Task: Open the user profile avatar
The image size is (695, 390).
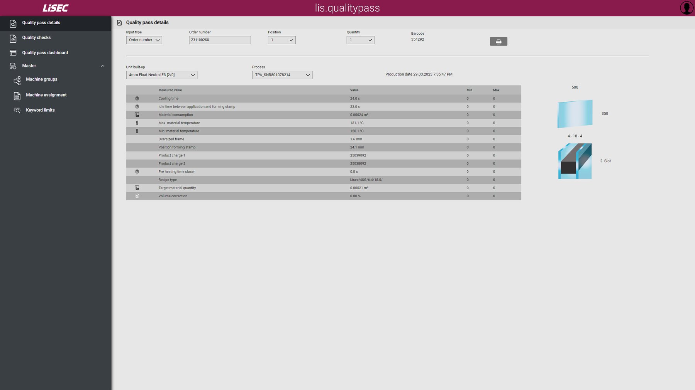Action: click(x=686, y=8)
